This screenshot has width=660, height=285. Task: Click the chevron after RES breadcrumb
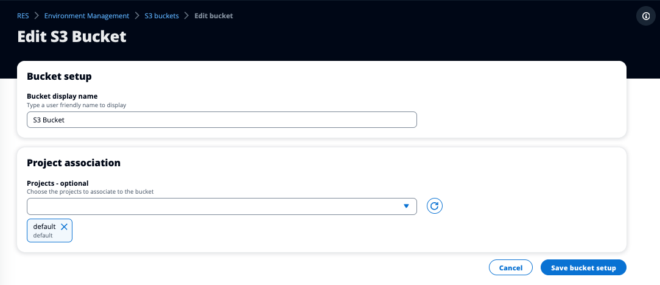coord(37,16)
